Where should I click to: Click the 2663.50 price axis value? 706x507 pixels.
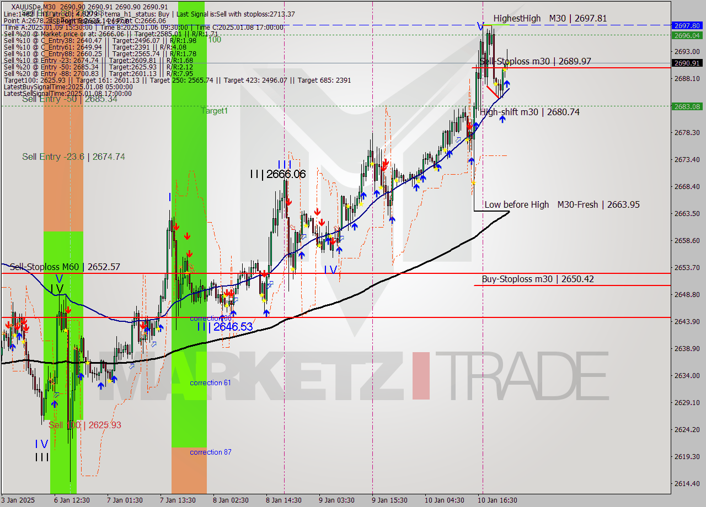click(687, 213)
